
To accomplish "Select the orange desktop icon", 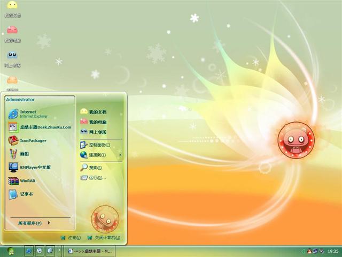I will pyautogui.click(x=12, y=80).
